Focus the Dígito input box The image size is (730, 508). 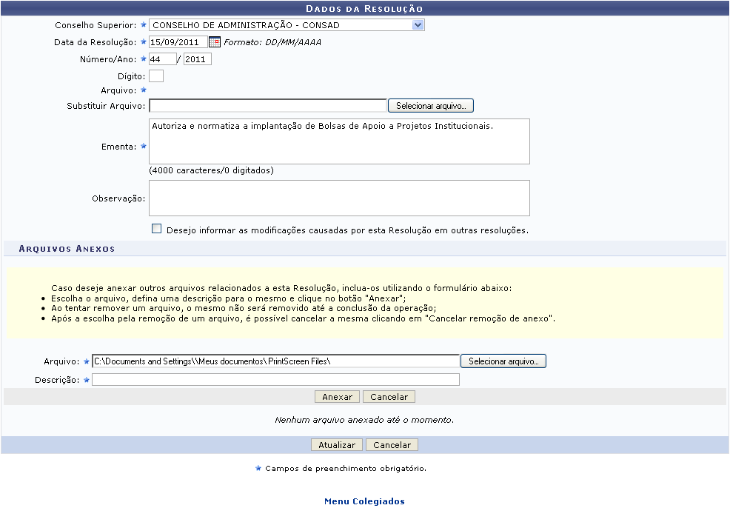[x=156, y=76]
